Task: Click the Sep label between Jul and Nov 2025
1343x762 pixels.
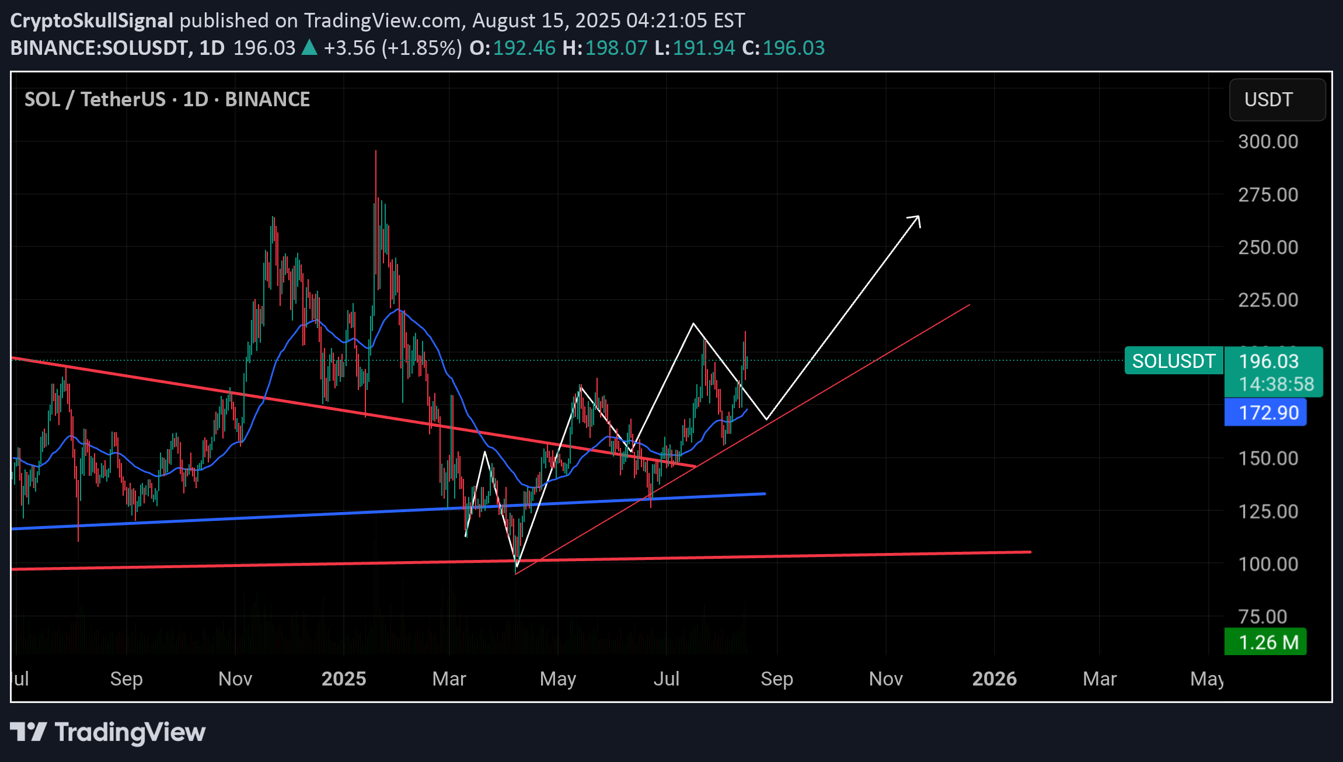Action: click(x=777, y=679)
